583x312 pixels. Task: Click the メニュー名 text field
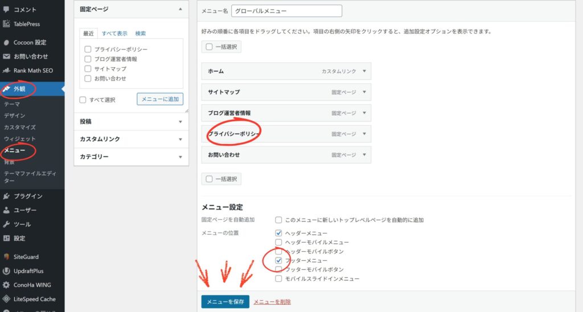coord(287,11)
